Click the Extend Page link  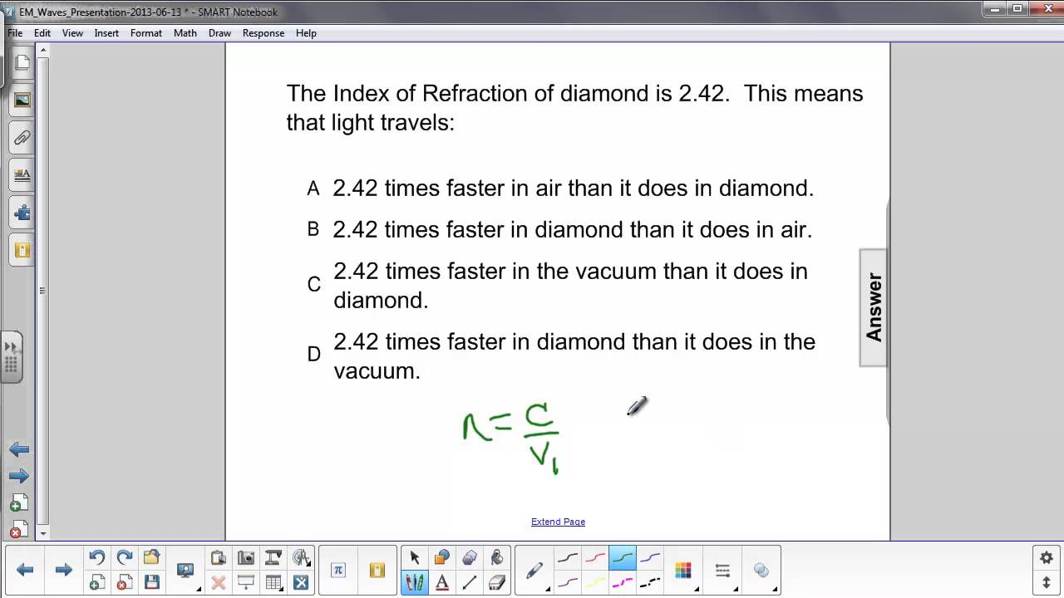[x=558, y=522]
